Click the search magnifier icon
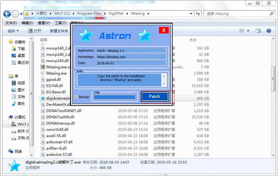 click(x=271, y=13)
